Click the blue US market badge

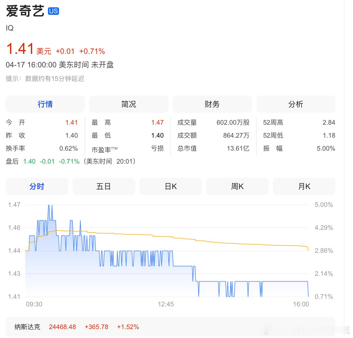(53, 11)
